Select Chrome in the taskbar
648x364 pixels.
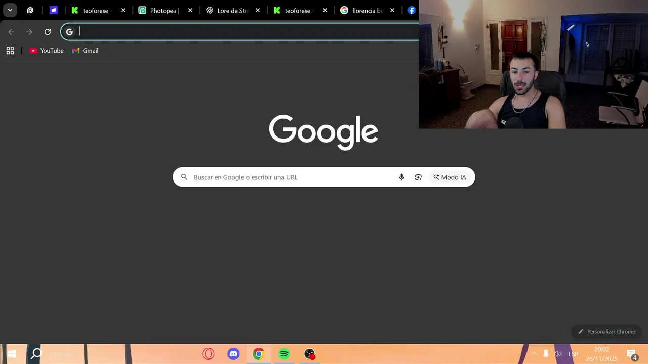(x=259, y=354)
